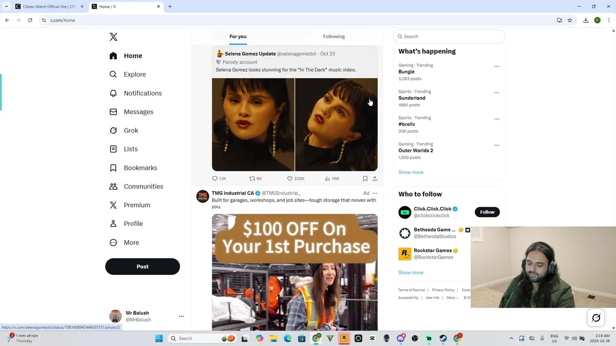Open right Selena Gomez photo
The image size is (616, 346).
[336, 124]
